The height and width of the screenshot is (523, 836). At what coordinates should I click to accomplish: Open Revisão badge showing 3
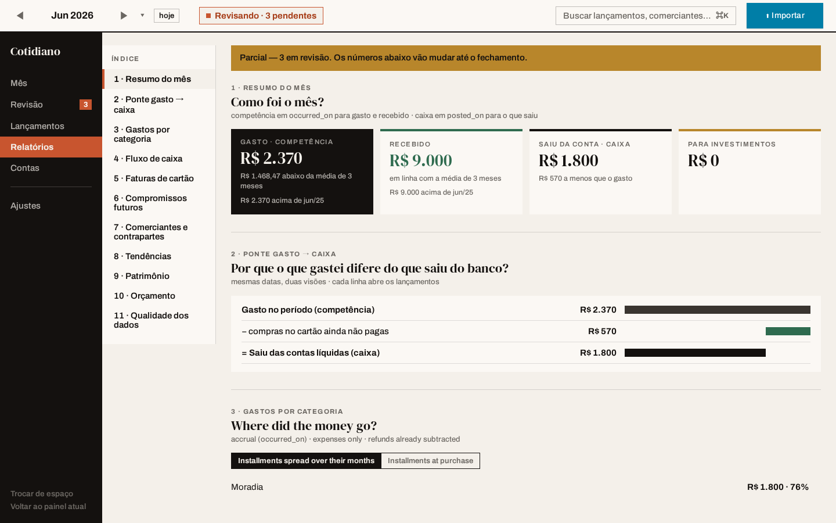point(85,105)
